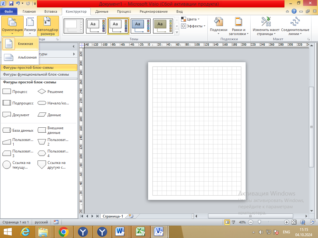Apply the first blank theme thumbnail
This screenshot has height=238, width=318.
[73, 26]
